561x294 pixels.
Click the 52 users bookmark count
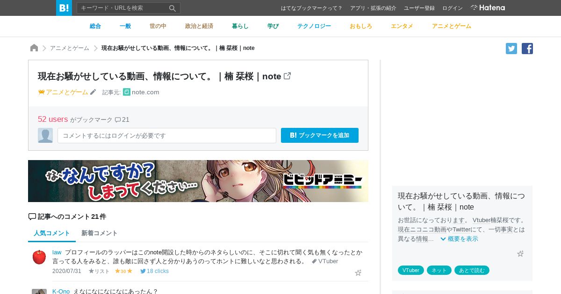click(x=53, y=119)
